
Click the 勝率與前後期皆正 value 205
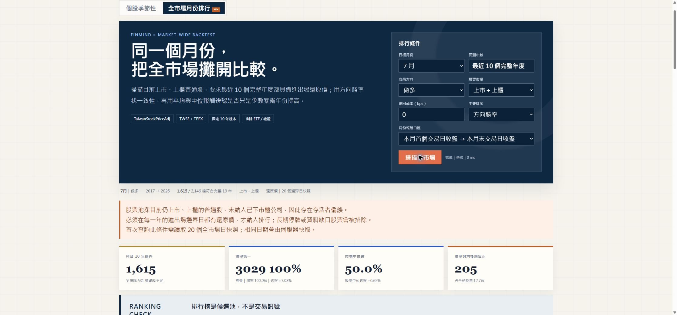coord(466,269)
